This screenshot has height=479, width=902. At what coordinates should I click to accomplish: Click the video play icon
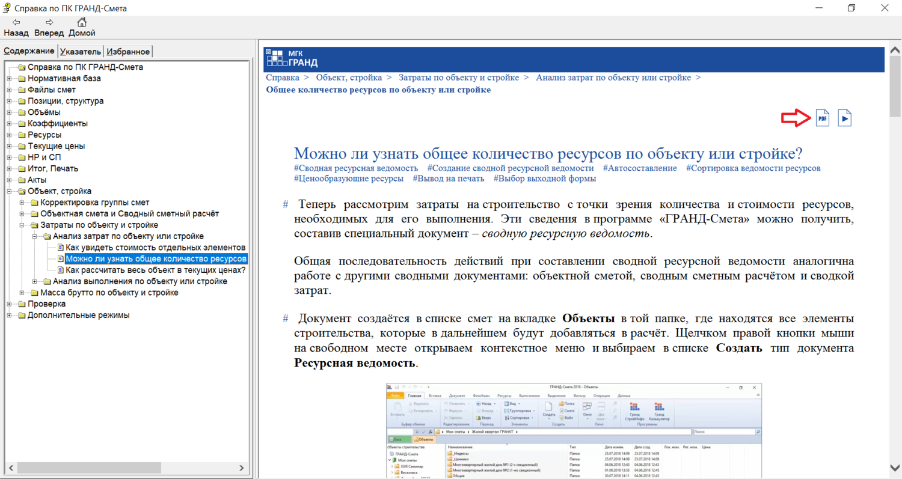[x=845, y=118]
